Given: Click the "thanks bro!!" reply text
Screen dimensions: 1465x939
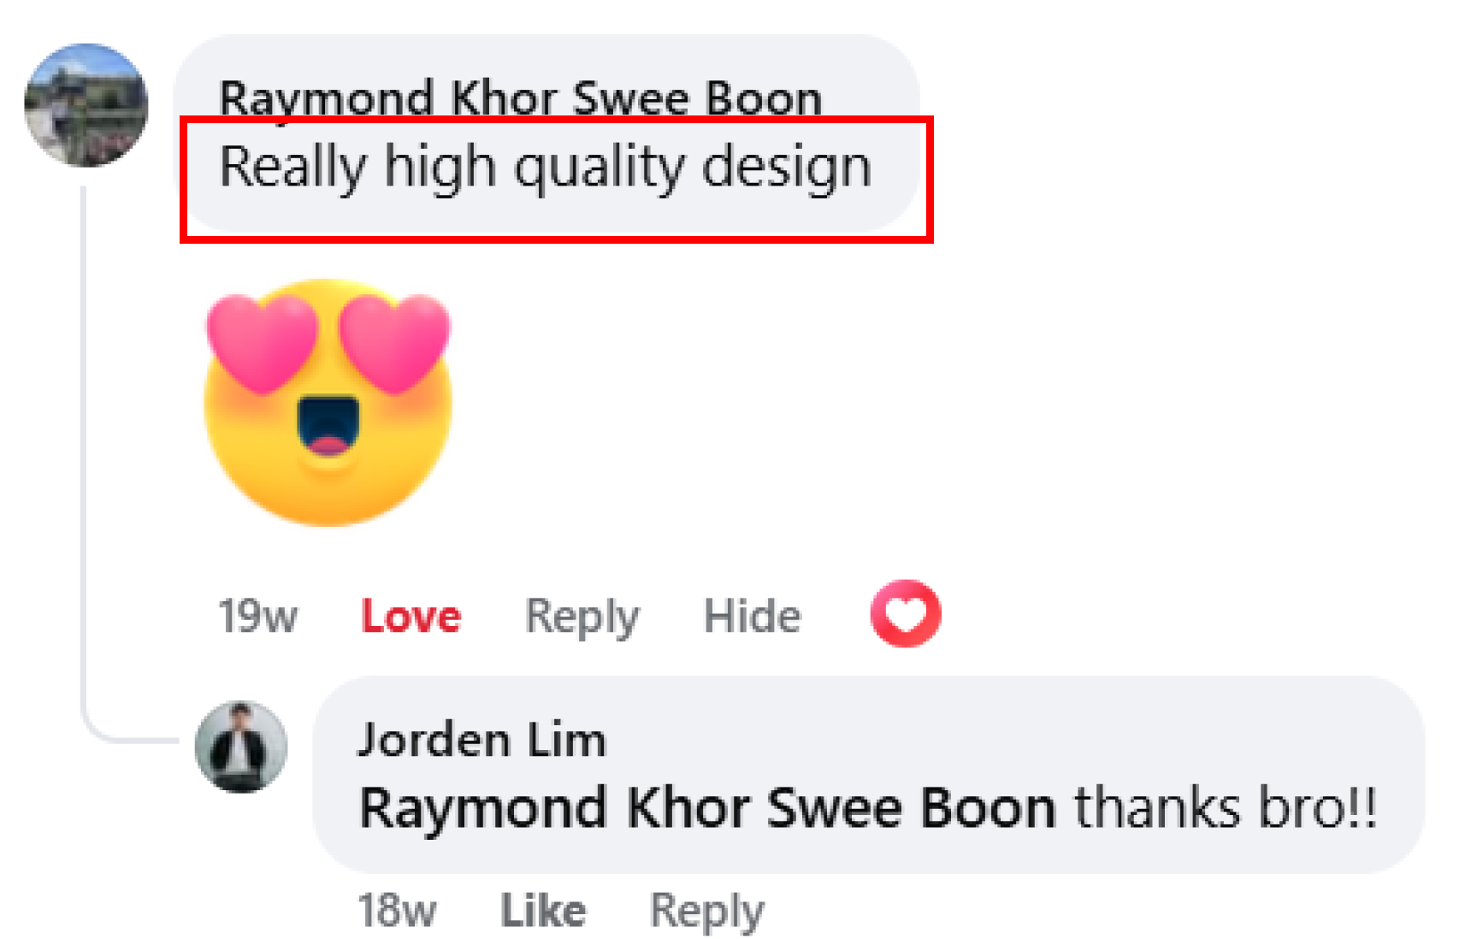Looking at the screenshot, I should [1226, 808].
